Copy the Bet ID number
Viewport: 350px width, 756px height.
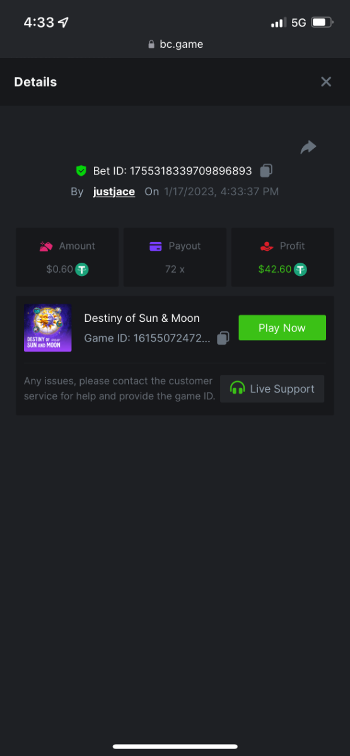pyautogui.click(x=266, y=171)
